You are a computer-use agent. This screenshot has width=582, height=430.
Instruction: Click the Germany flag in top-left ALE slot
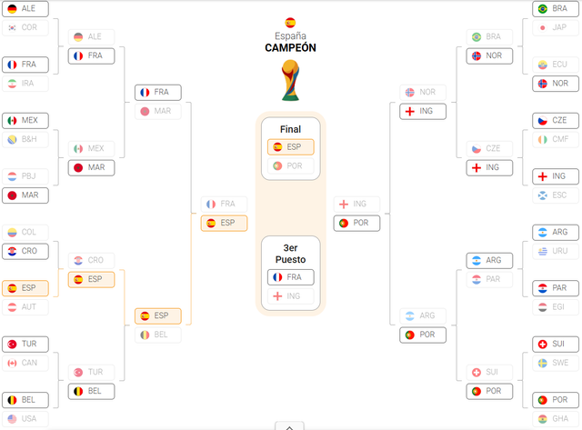[12, 8]
